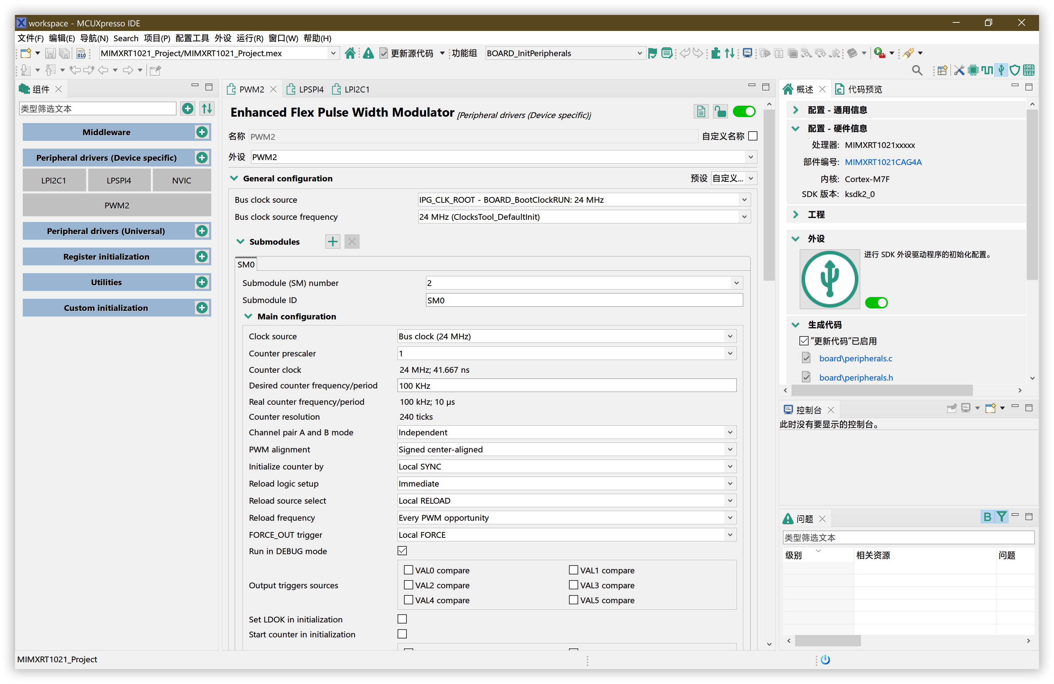Image resolution: width=1054 pixels, height=684 pixels.
Task: Add a Middleware component via plus icon
Action: (202, 132)
